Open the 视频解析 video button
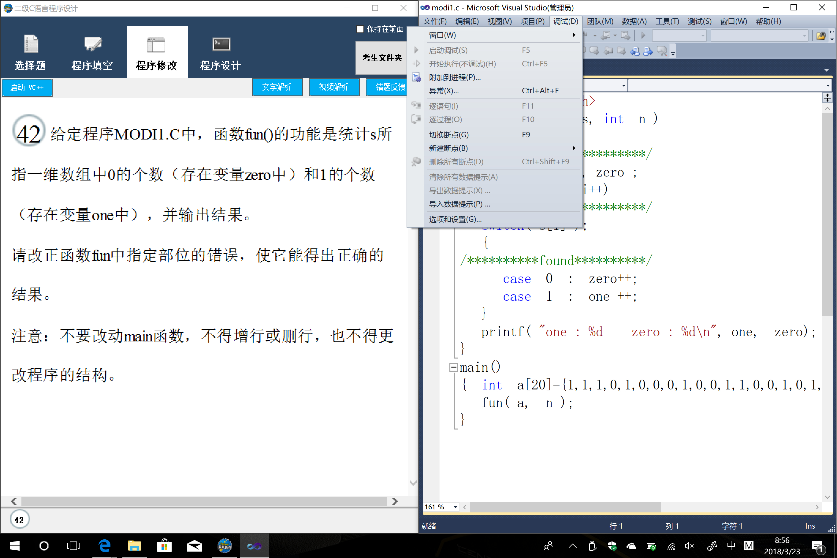Screen dimensions: 837x558 (334, 87)
